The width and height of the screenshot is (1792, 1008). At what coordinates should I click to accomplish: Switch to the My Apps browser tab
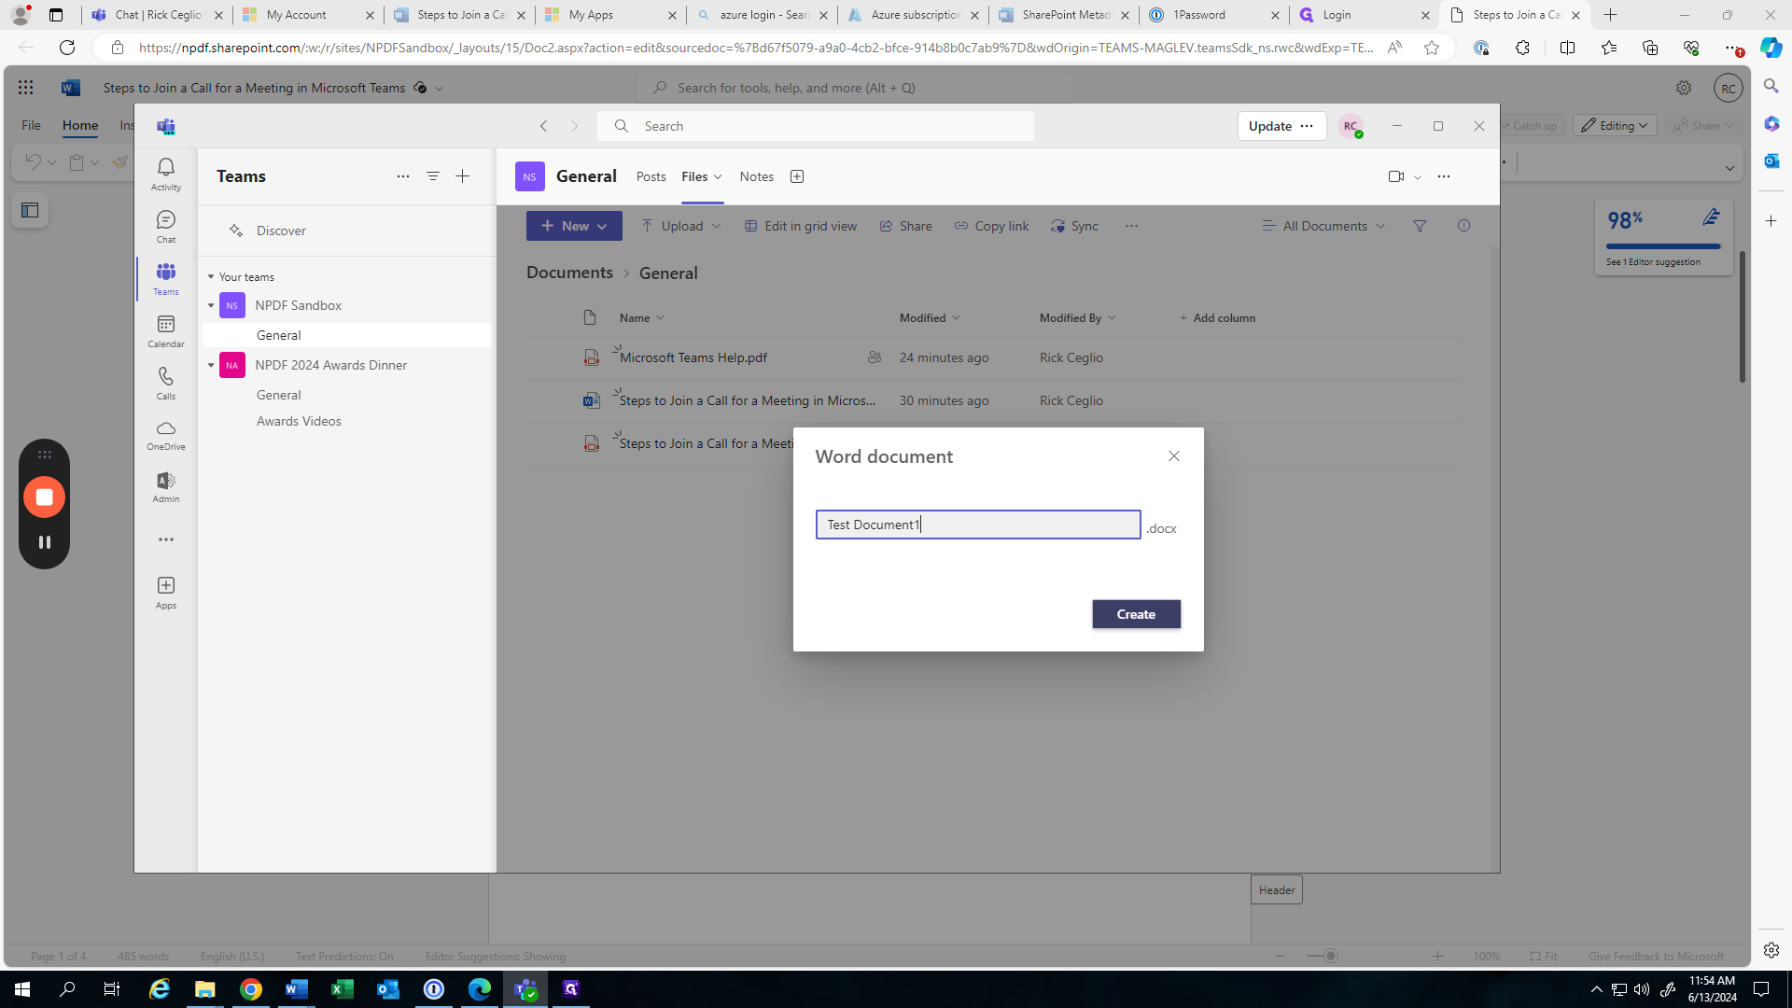pyautogui.click(x=610, y=15)
